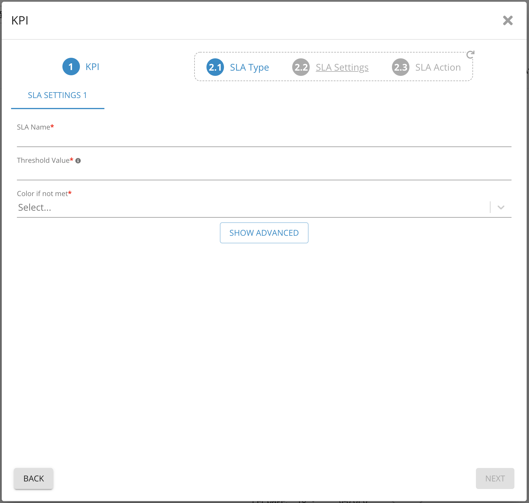Click the NEXT button
Screen dimensions: 529x503
495,478
